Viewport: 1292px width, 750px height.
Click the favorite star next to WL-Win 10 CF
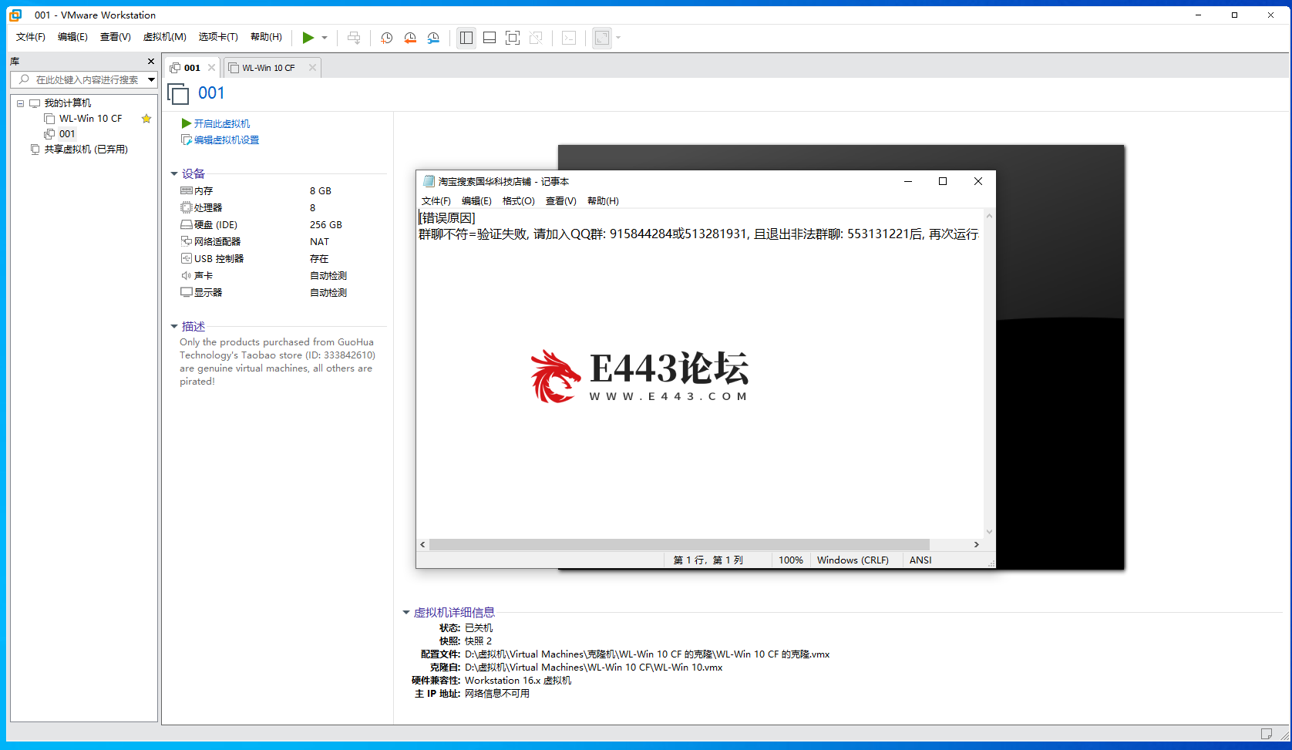[x=146, y=119]
